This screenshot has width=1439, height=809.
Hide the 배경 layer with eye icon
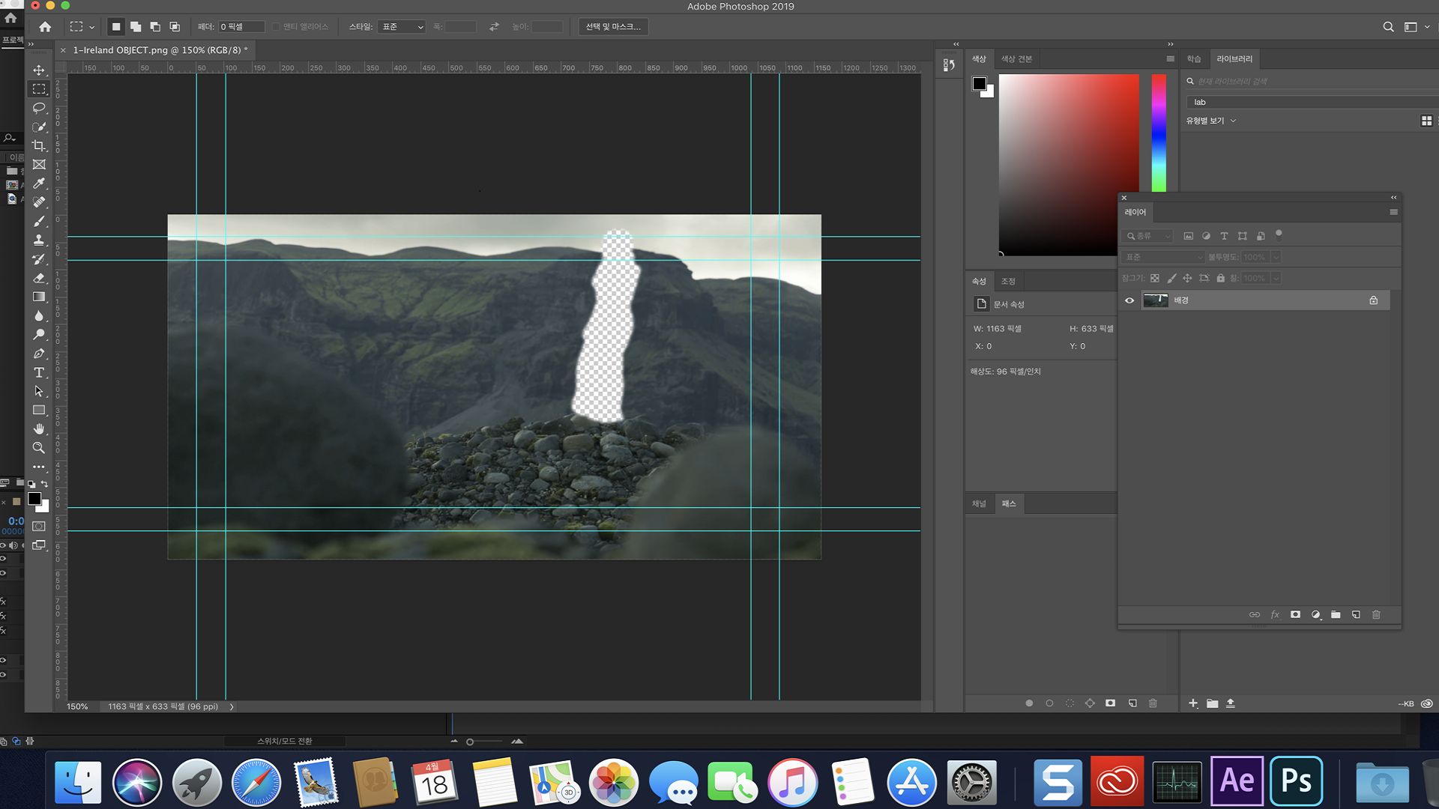coord(1129,300)
